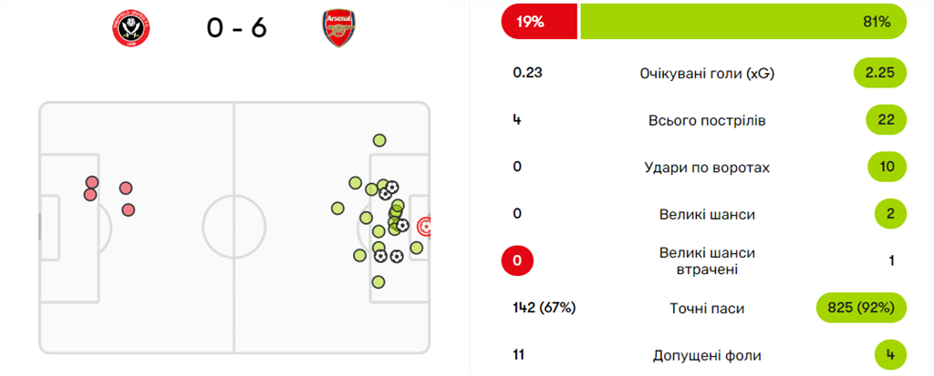Select the 2.25 xG value badge
The image size is (934, 376).
click(880, 74)
